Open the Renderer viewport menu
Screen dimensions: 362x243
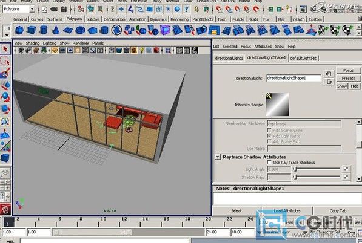[81, 43]
